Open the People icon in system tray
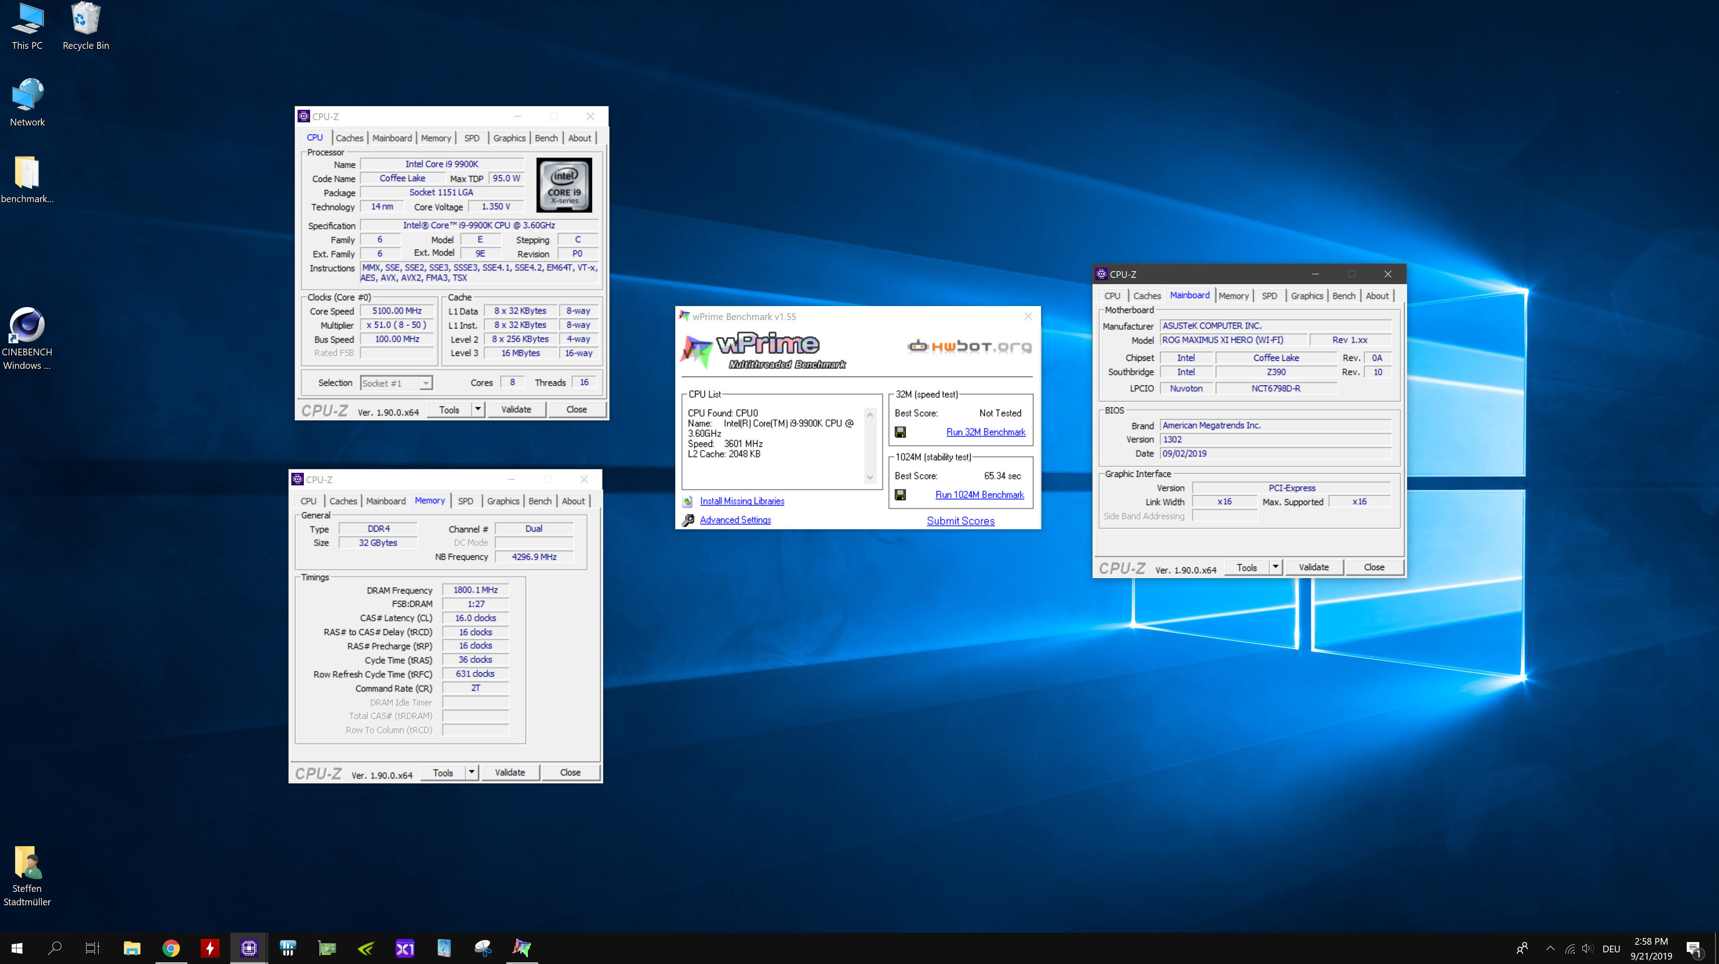This screenshot has height=964, width=1719. [x=1522, y=948]
